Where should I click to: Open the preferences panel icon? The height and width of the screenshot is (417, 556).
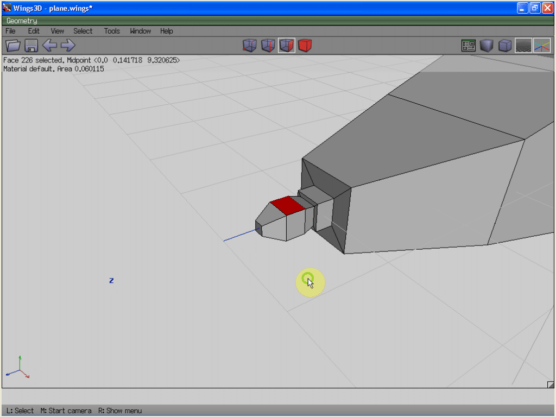pos(468,46)
